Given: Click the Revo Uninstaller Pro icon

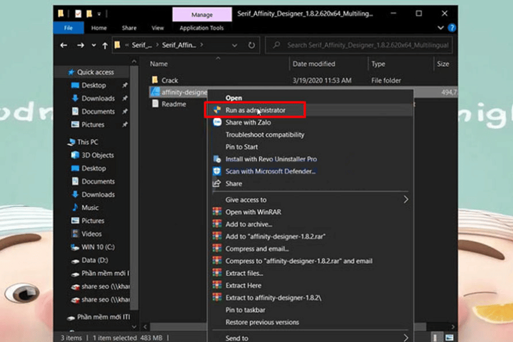Looking at the screenshot, I should tap(217, 159).
